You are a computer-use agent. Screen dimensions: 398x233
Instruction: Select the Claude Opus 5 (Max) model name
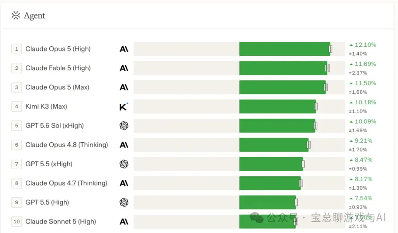click(57, 87)
